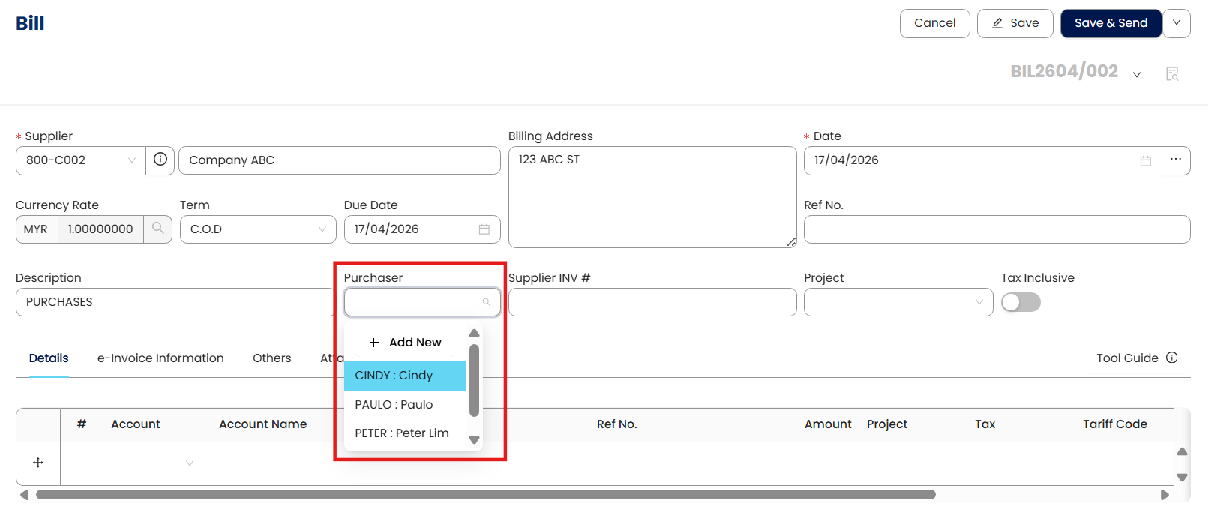Click the Cancel button
Viewport: 1208px width, 515px height.
(934, 23)
